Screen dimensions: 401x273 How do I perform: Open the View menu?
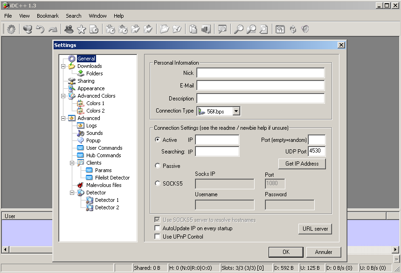pyautogui.click(x=24, y=16)
